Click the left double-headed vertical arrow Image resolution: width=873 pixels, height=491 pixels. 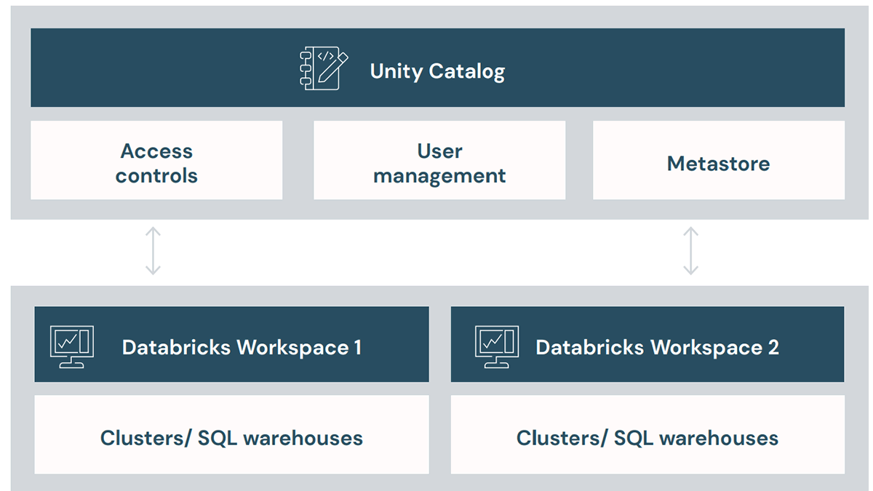coord(153,251)
